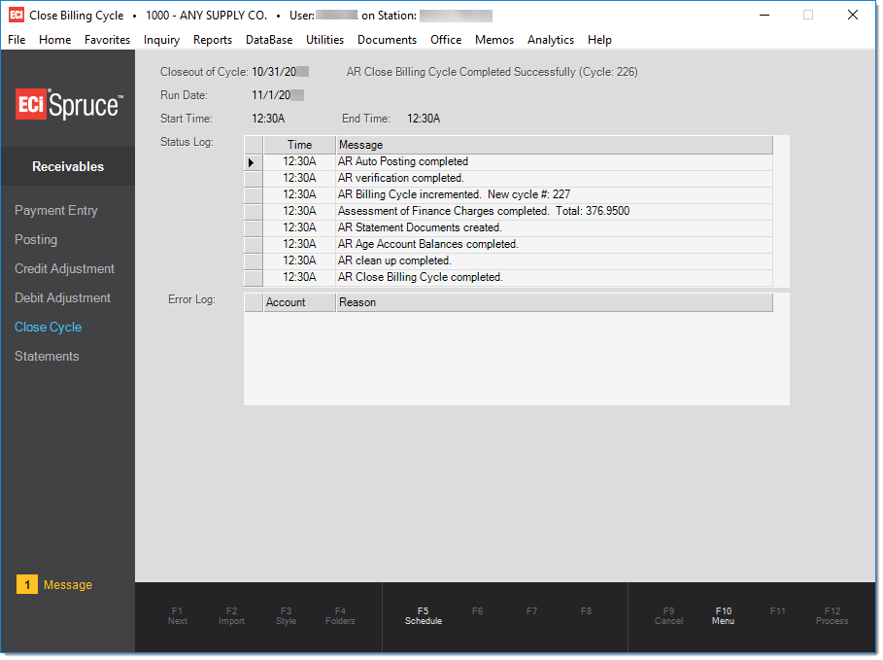Open the Inquiry menu
Viewport: 883px width, 660px height.
click(x=161, y=40)
